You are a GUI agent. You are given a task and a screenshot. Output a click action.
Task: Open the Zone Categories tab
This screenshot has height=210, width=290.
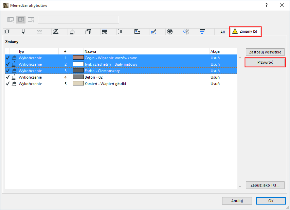(x=137, y=32)
